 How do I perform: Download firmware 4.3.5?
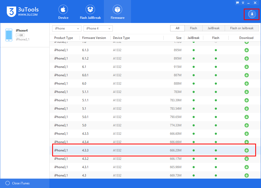click(x=247, y=133)
